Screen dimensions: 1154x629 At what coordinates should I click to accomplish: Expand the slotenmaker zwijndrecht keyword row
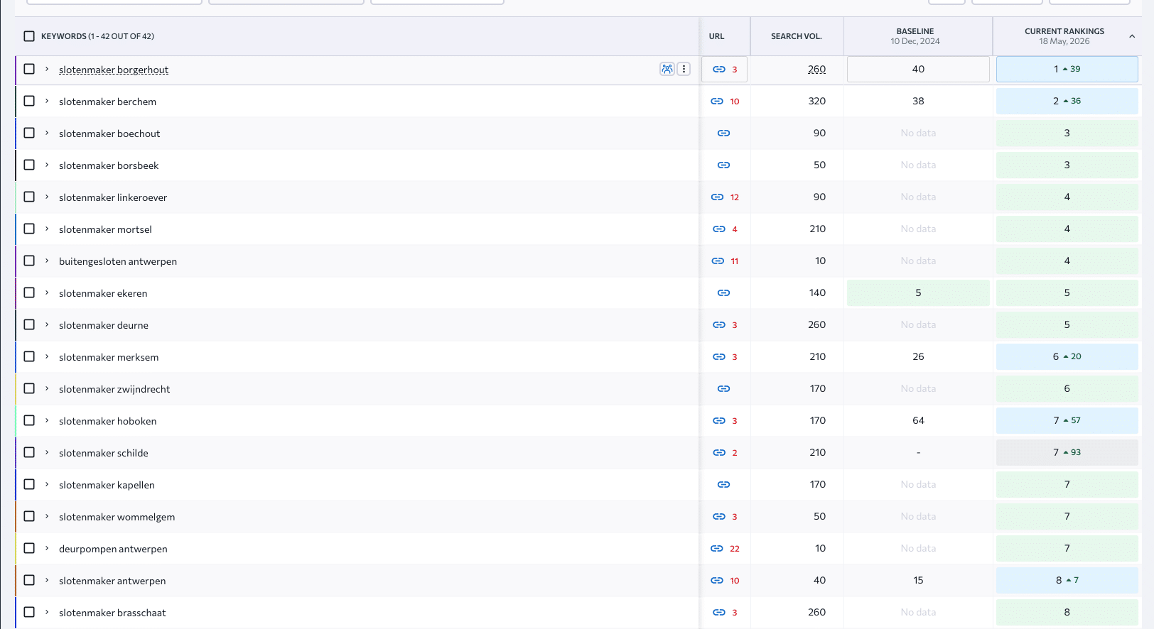tap(47, 388)
